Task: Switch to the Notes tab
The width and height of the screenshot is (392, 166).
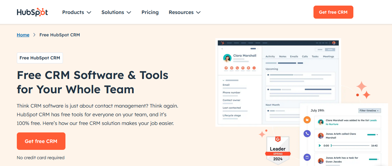Action: [x=283, y=57]
